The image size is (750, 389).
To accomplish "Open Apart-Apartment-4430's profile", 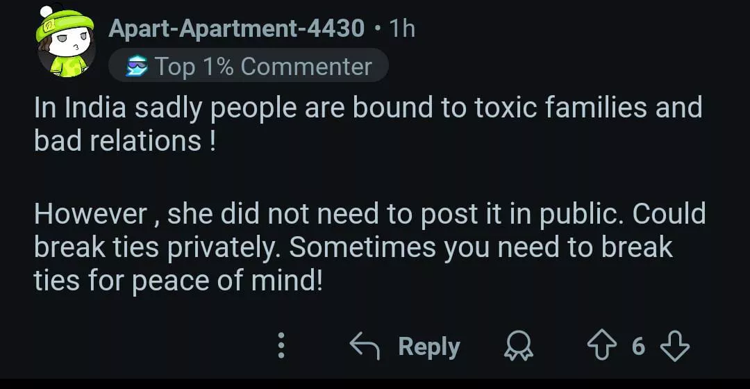I will [x=236, y=28].
